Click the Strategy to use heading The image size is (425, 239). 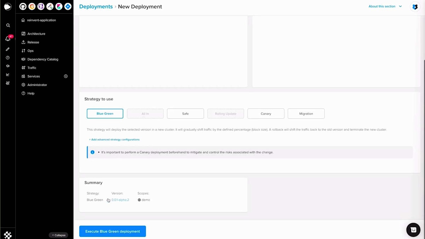pos(99,99)
